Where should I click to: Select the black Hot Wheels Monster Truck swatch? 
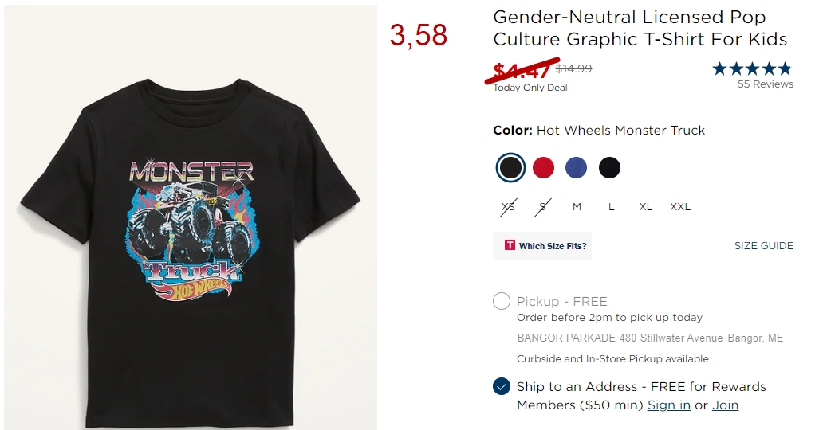click(510, 167)
